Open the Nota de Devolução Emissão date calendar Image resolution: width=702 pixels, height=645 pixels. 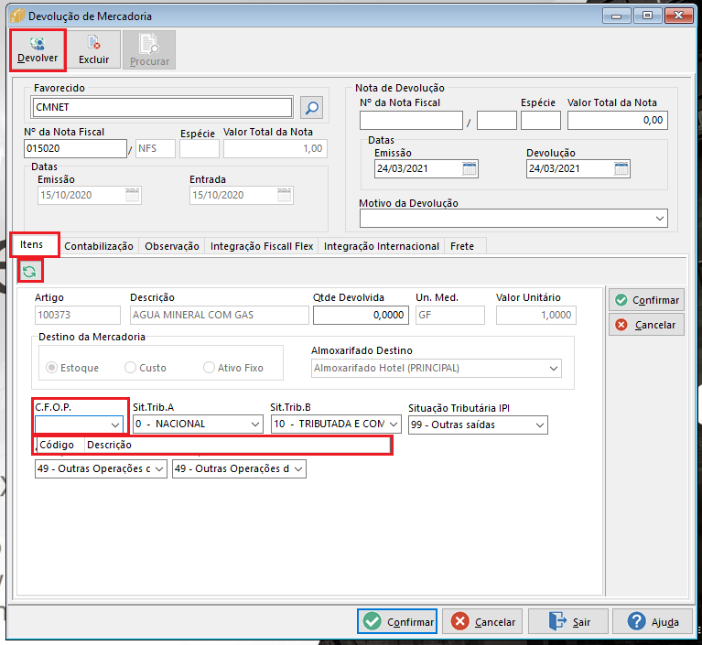[x=470, y=168]
